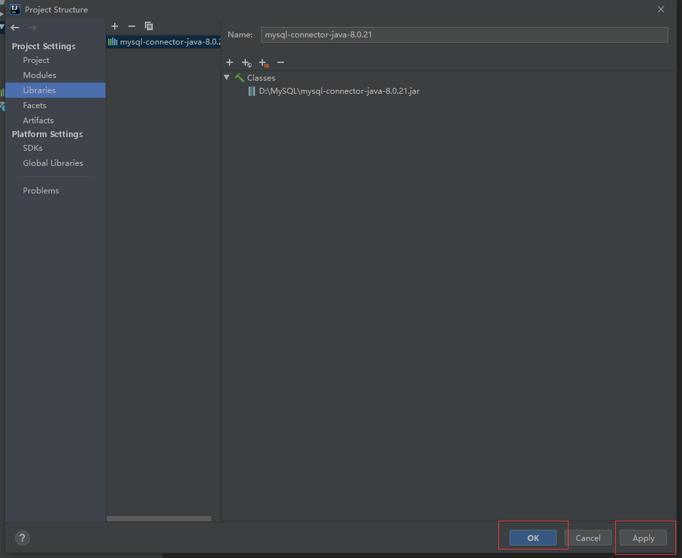The width and height of the screenshot is (682, 558).
Task: Go back with the left arrow icon
Action: (x=15, y=28)
